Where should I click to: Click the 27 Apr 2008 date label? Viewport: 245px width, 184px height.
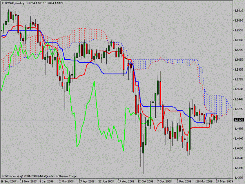coord(87,181)
